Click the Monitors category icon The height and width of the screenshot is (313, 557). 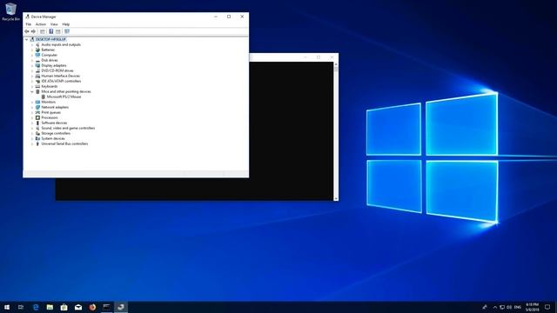[x=37, y=103]
